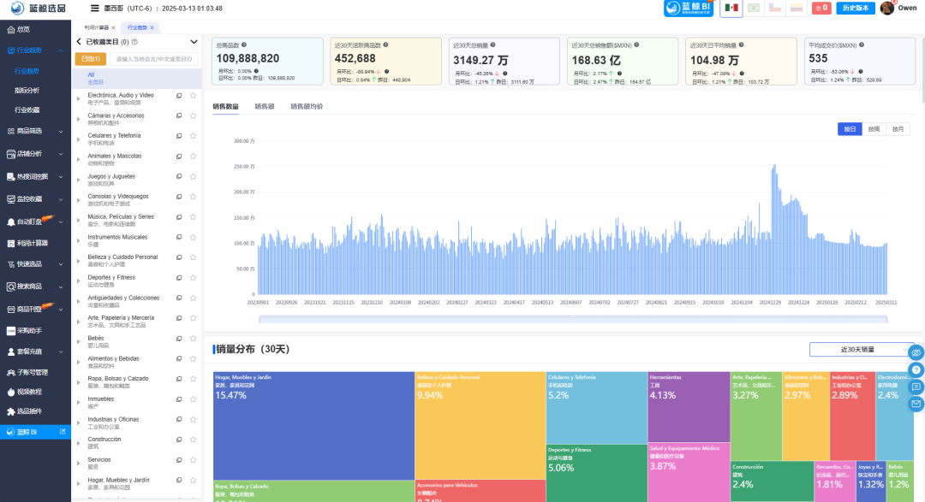Click the help icon next to 已收藏类目

tap(134, 42)
